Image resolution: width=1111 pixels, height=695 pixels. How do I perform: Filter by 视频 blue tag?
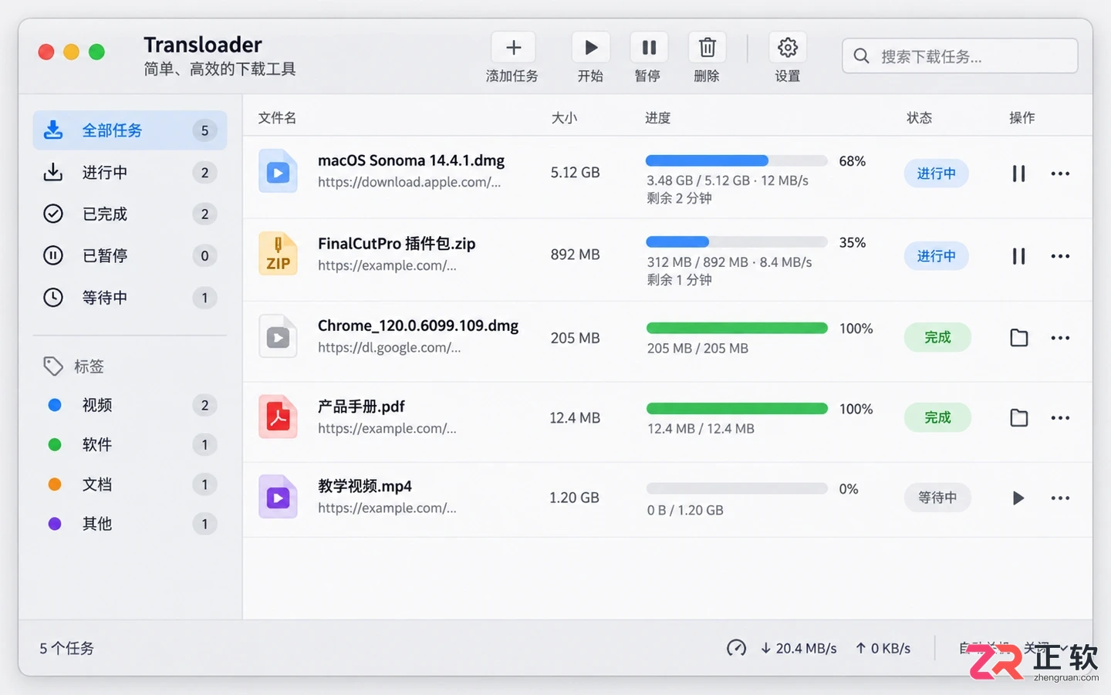pyautogui.click(x=130, y=405)
